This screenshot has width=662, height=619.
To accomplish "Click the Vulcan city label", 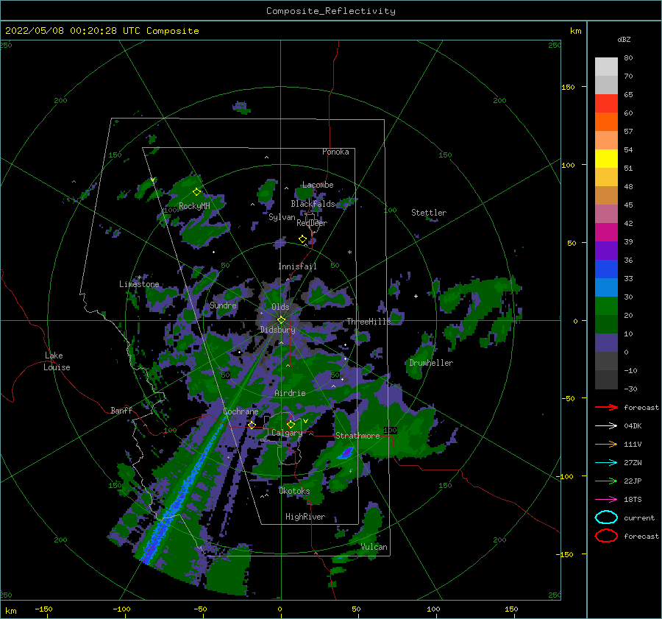I will point(374,547).
